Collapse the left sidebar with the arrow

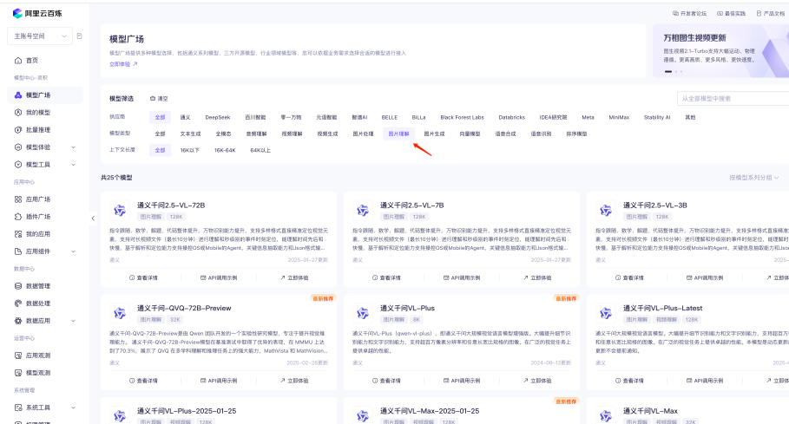click(x=93, y=218)
